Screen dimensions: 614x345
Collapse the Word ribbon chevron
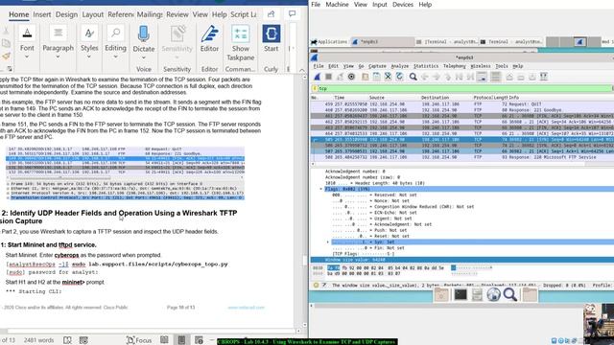[x=302, y=70]
